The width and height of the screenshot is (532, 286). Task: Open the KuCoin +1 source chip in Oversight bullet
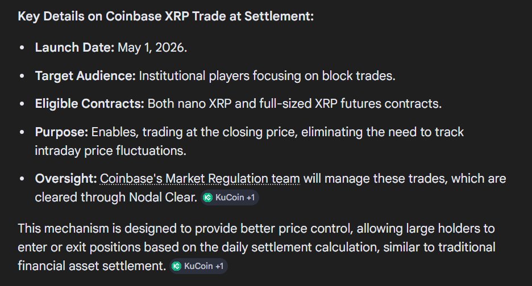pos(231,198)
